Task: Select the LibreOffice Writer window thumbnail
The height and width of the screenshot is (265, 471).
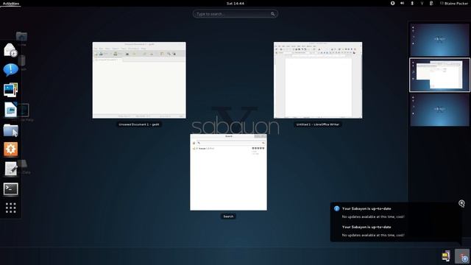Action: (318, 80)
